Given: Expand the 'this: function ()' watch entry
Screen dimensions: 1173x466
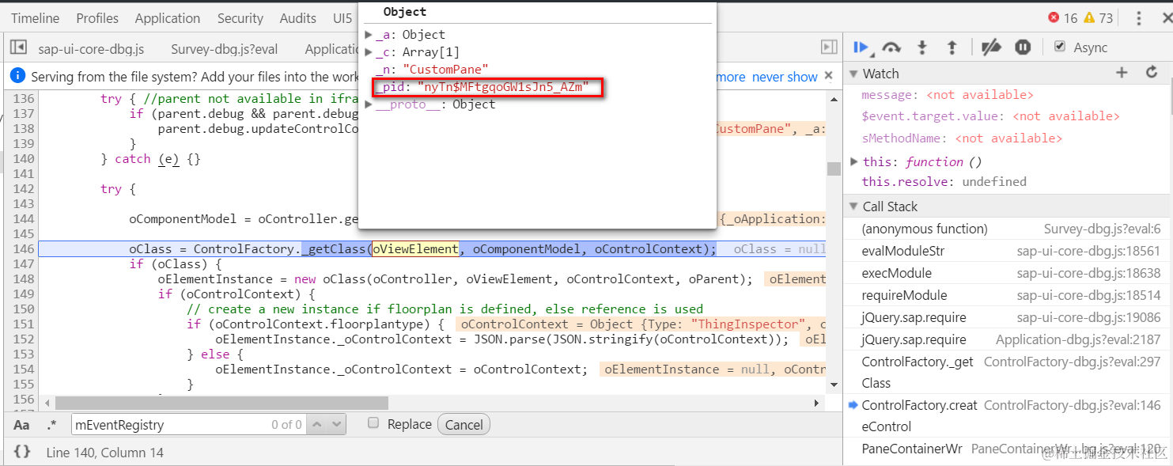Looking at the screenshot, I should [x=853, y=161].
